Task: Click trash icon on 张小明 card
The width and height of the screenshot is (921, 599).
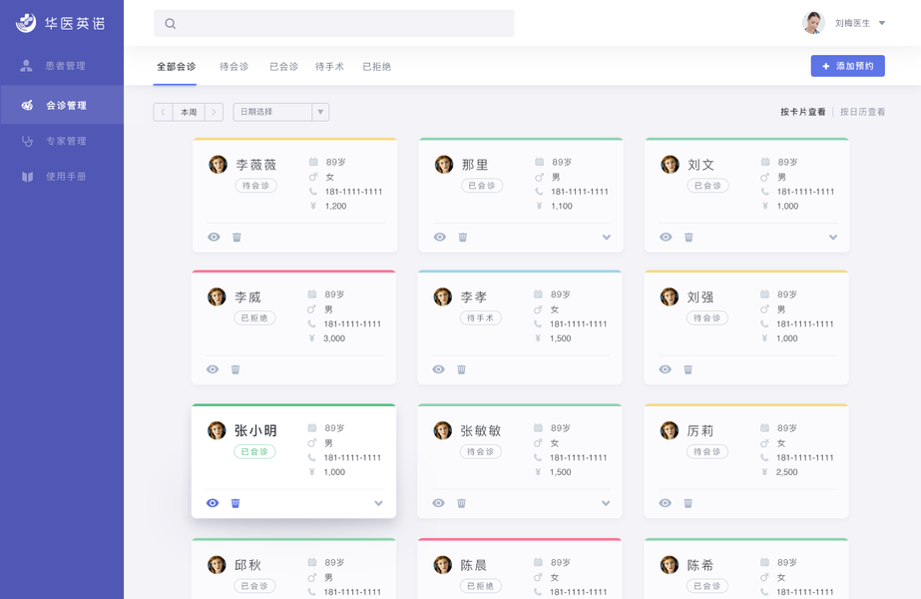Action: coord(235,503)
